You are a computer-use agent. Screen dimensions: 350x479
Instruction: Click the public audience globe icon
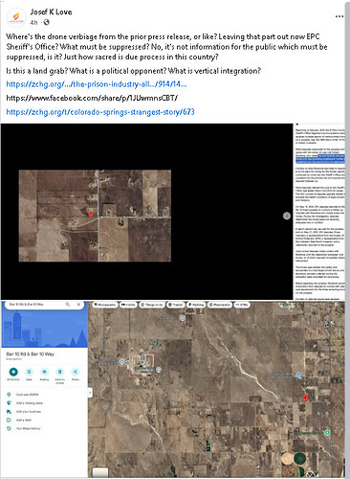[47, 22]
